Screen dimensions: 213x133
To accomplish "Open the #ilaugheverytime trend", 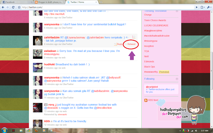I will 153,31.
